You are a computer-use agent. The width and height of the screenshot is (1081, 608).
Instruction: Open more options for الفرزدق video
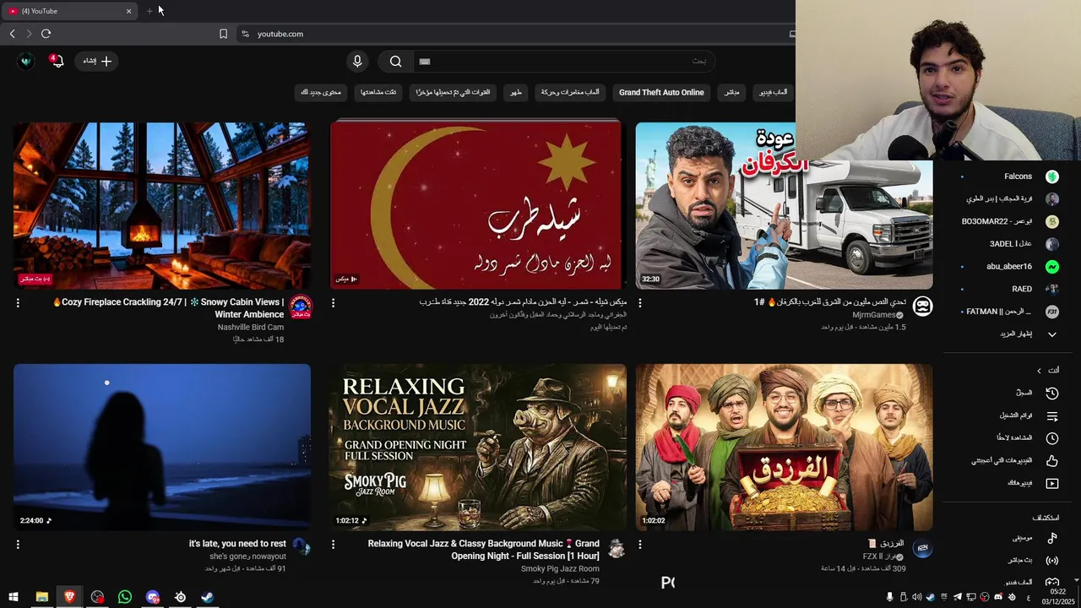tap(639, 545)
